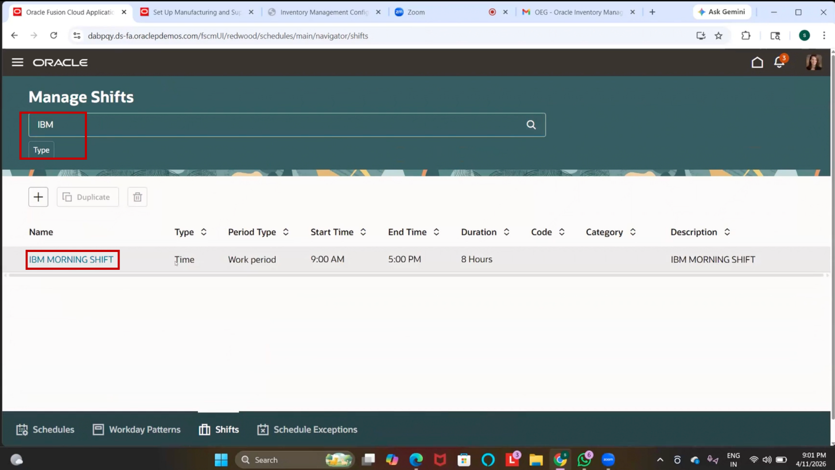Viewport: 835px width, 470px height.
Task: Open Copilot from taskbar
Action: point(392,460)
